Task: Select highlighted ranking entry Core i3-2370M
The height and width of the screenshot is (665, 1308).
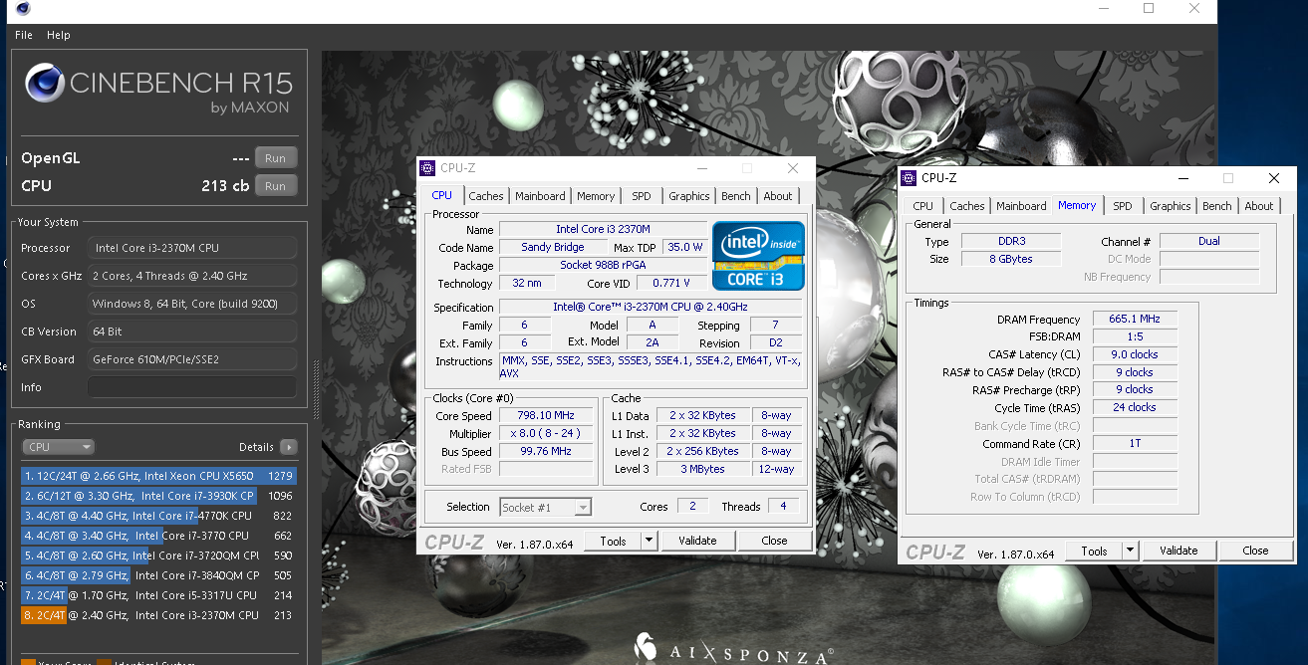Action: 158,615
